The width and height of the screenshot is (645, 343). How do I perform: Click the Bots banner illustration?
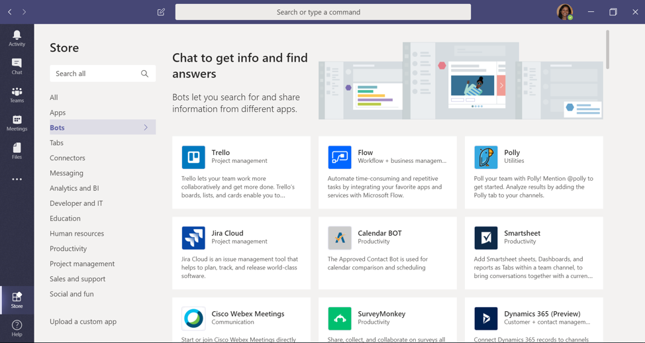[x=461, y=81]
